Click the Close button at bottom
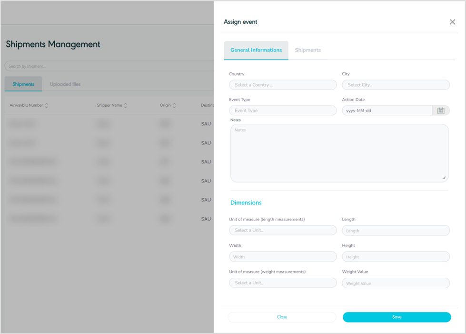Viewport: 466px width, 334px height. (x=282, y=317)
